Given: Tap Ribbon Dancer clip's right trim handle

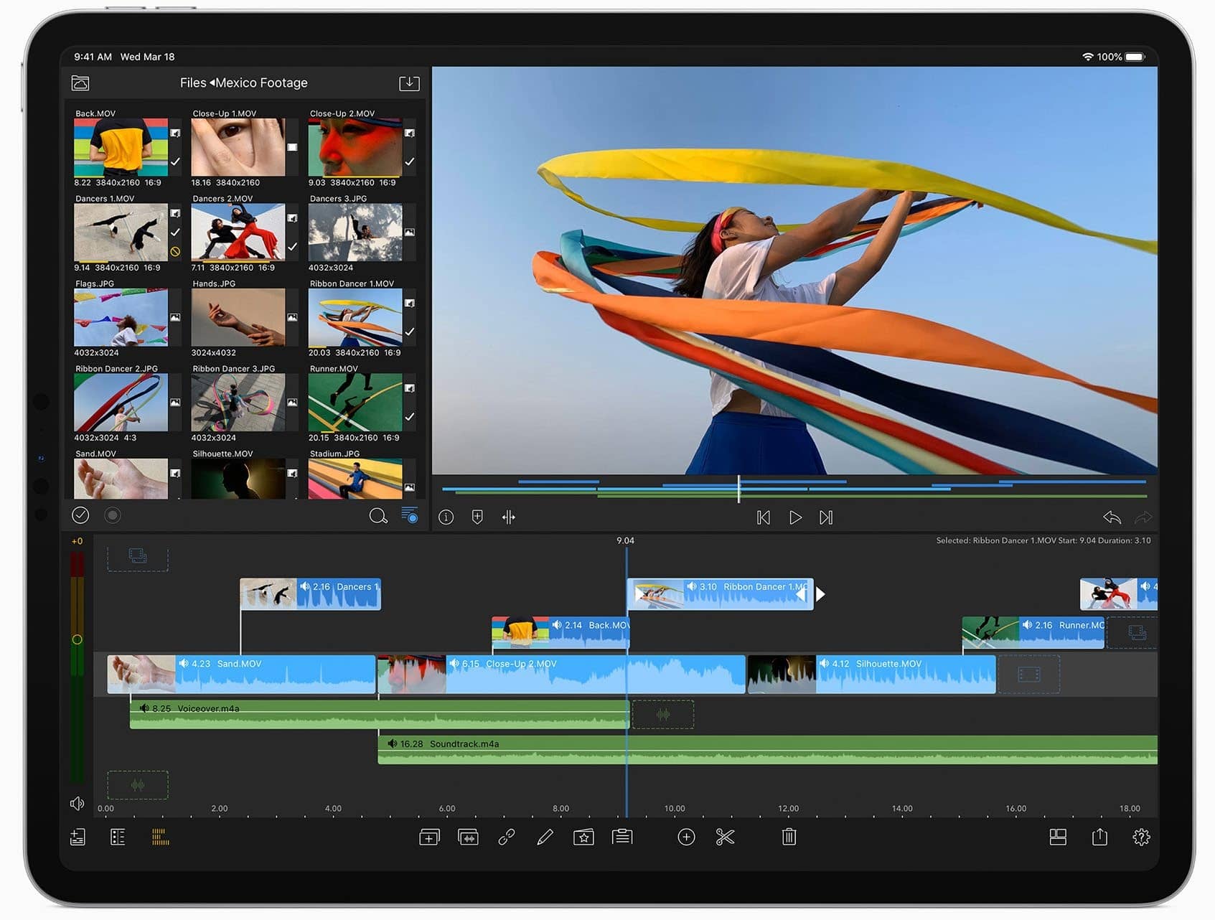Looking at the screenshot, I should pos(820,594).
